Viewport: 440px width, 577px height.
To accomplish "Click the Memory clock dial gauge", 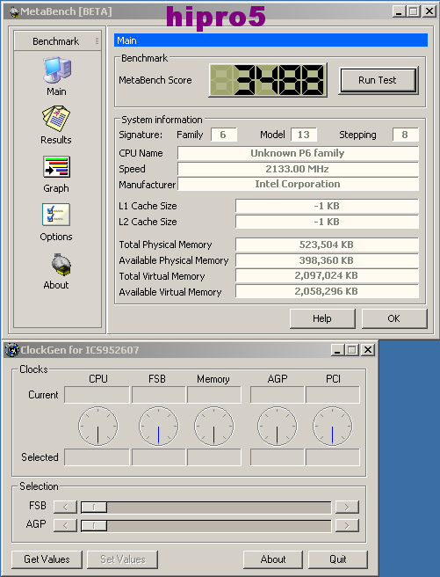I will pos(214,426).
